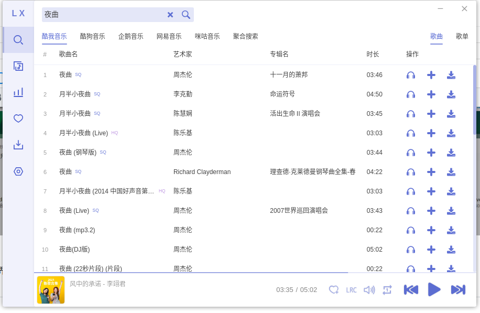This screenshot has height=313, width=480.
Task: Add 夜曲 by 周杰伦 (03:46) to a list
Action: pos(431,75)
